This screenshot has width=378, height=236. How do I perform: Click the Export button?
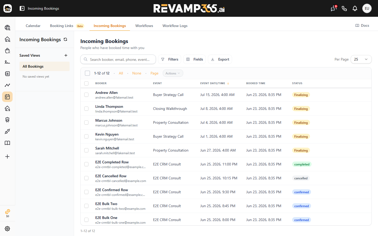220,59
